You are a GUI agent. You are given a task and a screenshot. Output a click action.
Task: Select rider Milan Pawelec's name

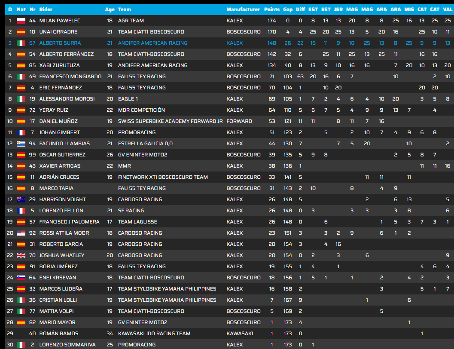(x=60, y=21)
